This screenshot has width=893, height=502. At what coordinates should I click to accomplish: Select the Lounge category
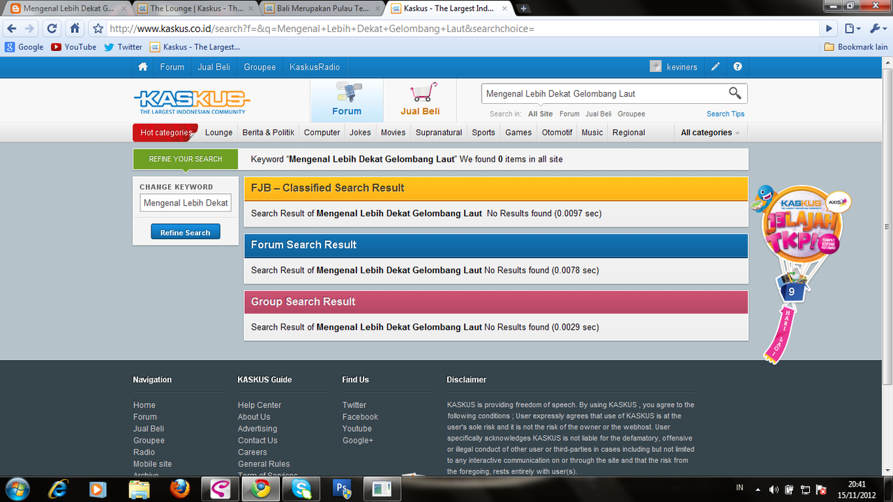(218, 132)
